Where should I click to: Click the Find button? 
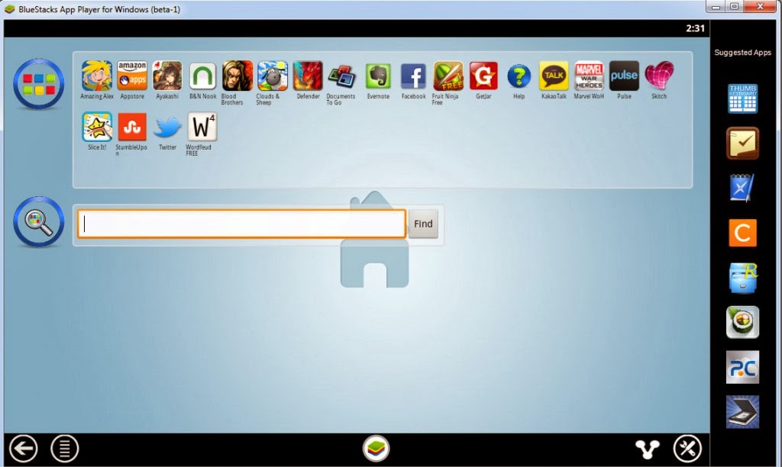423,224
